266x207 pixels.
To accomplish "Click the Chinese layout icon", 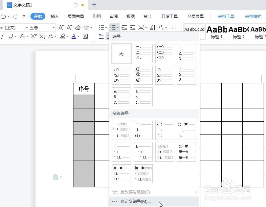I will pyautogui.click(x=141, y=27).
